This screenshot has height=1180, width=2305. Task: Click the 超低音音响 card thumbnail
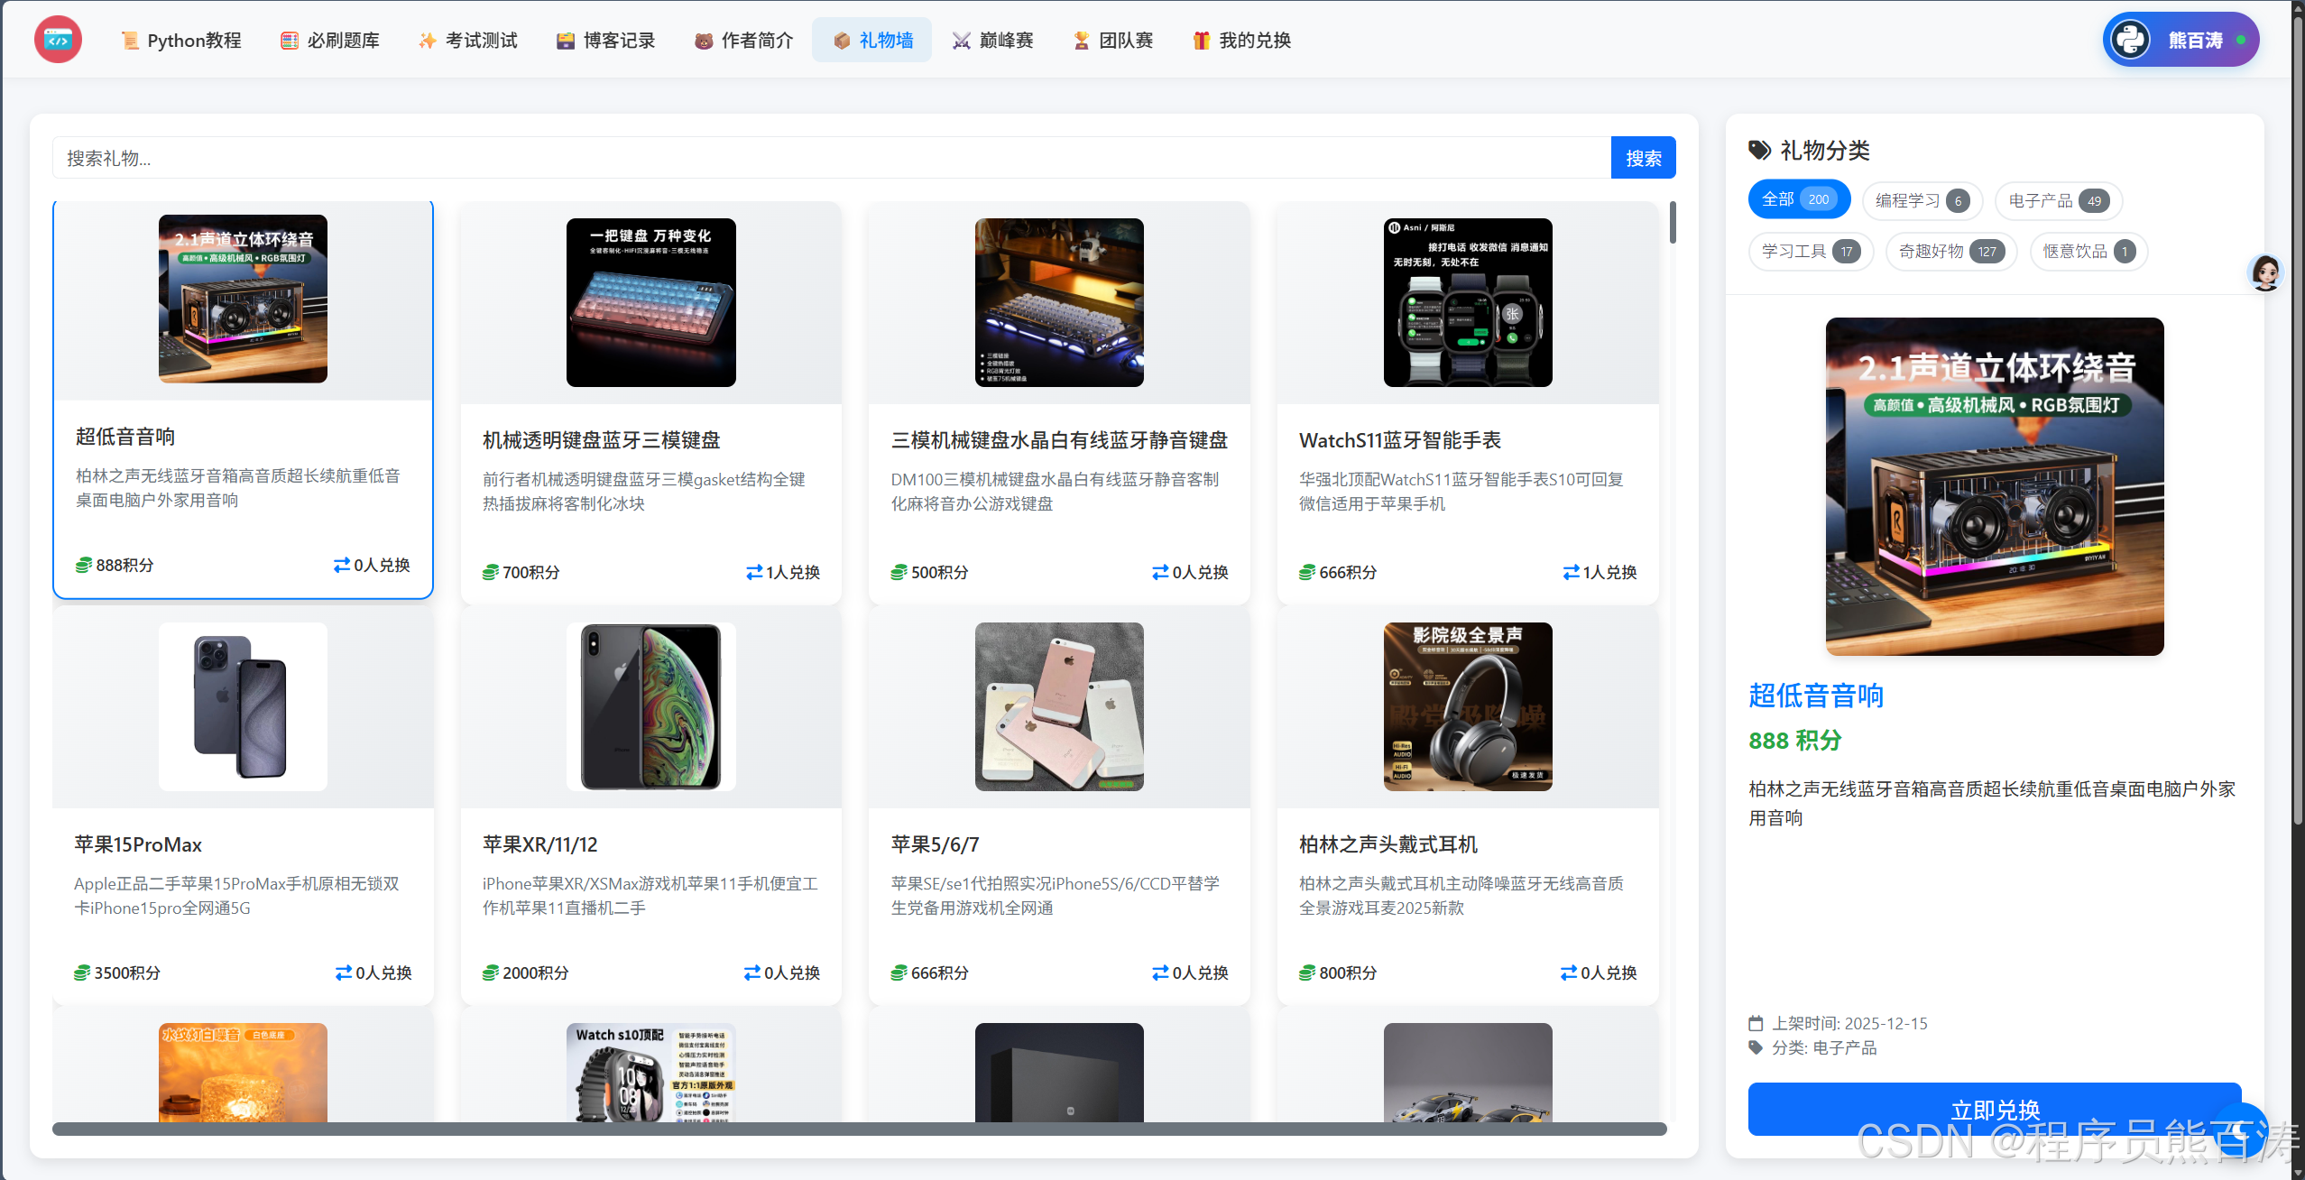tap(243, 299)
